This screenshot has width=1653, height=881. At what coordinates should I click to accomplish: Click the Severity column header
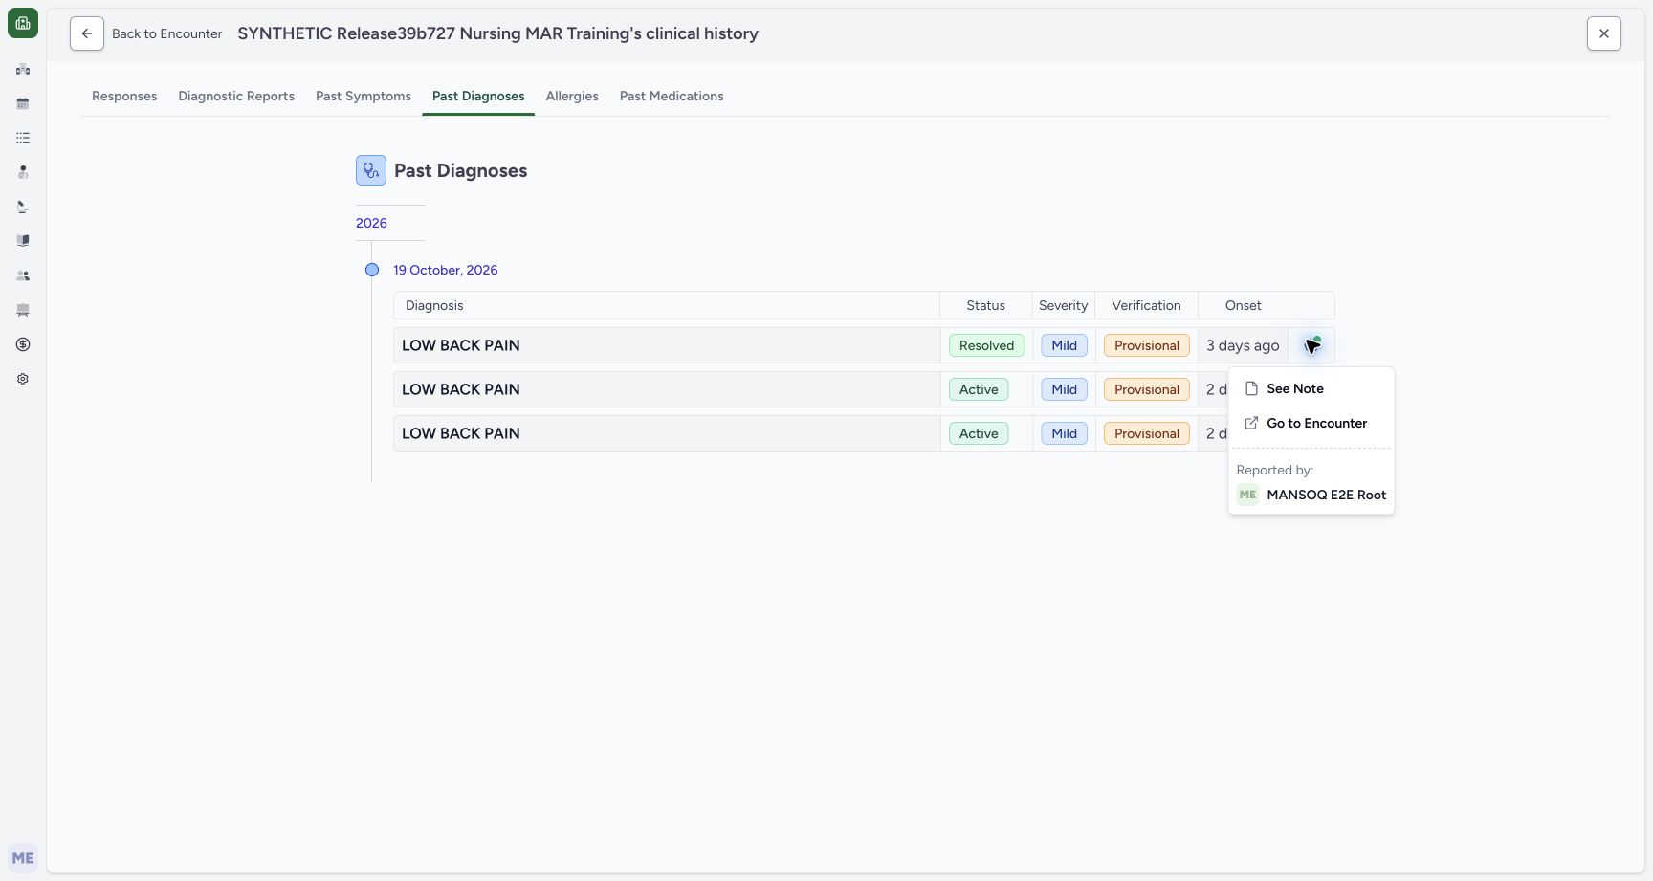click(x=1064, y=305)
